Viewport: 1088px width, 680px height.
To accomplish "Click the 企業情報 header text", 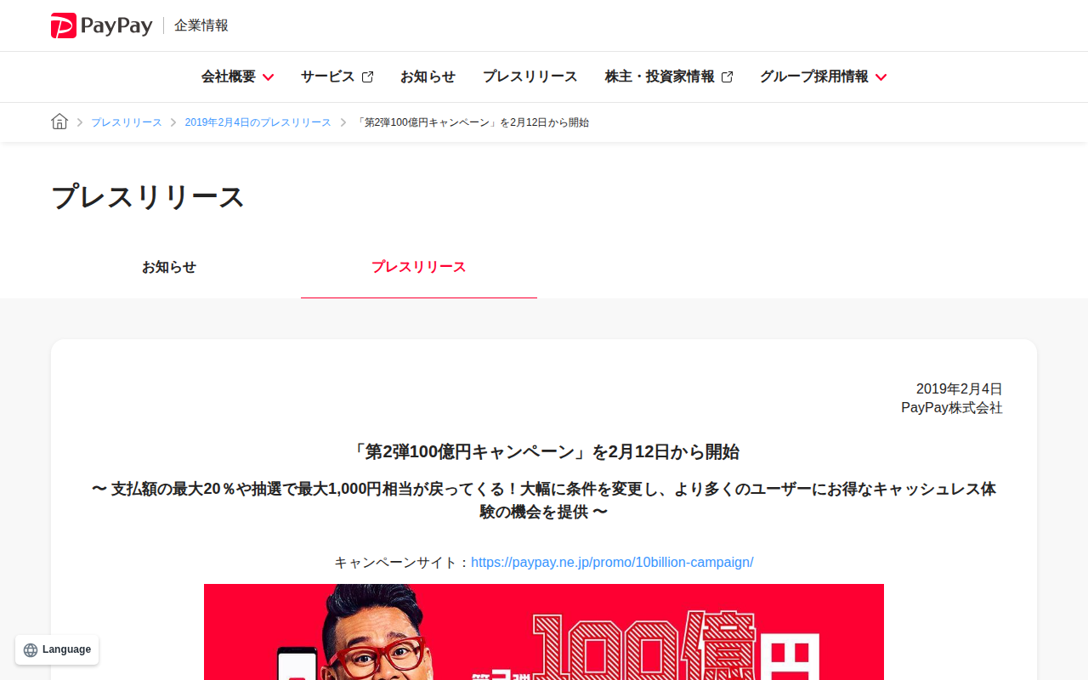I will point(201,25).
